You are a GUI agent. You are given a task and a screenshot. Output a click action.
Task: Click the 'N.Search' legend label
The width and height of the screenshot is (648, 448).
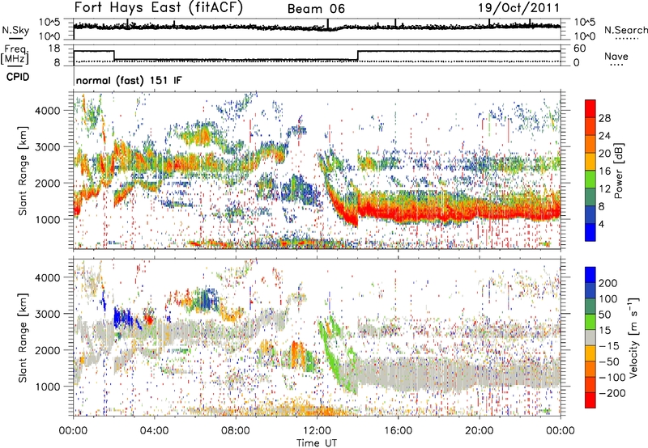click(x=625, y=30)
